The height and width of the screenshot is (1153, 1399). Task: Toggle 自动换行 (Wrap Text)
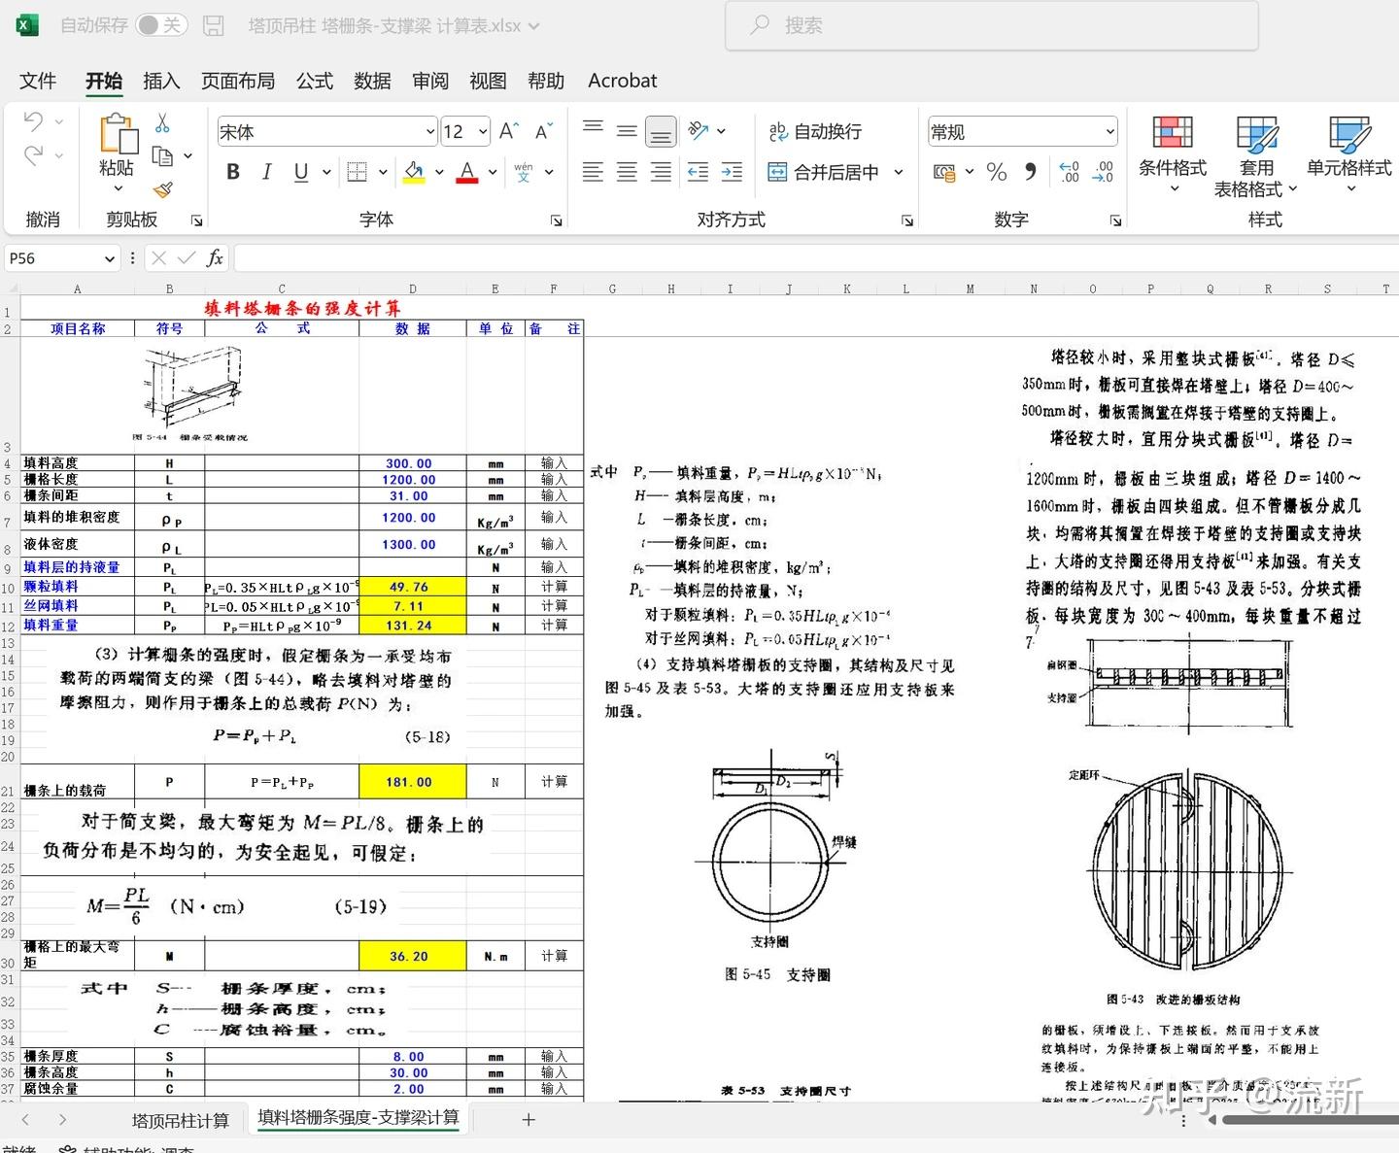pos(816,130)
